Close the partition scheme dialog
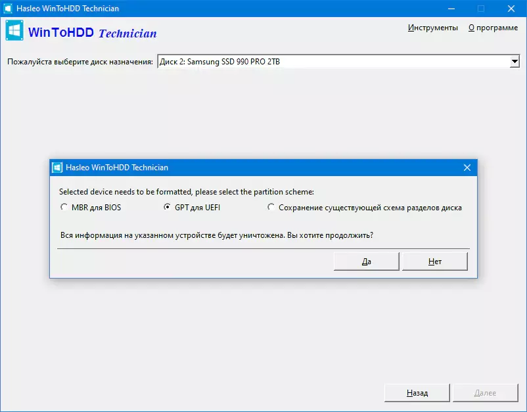 [467, 168]
